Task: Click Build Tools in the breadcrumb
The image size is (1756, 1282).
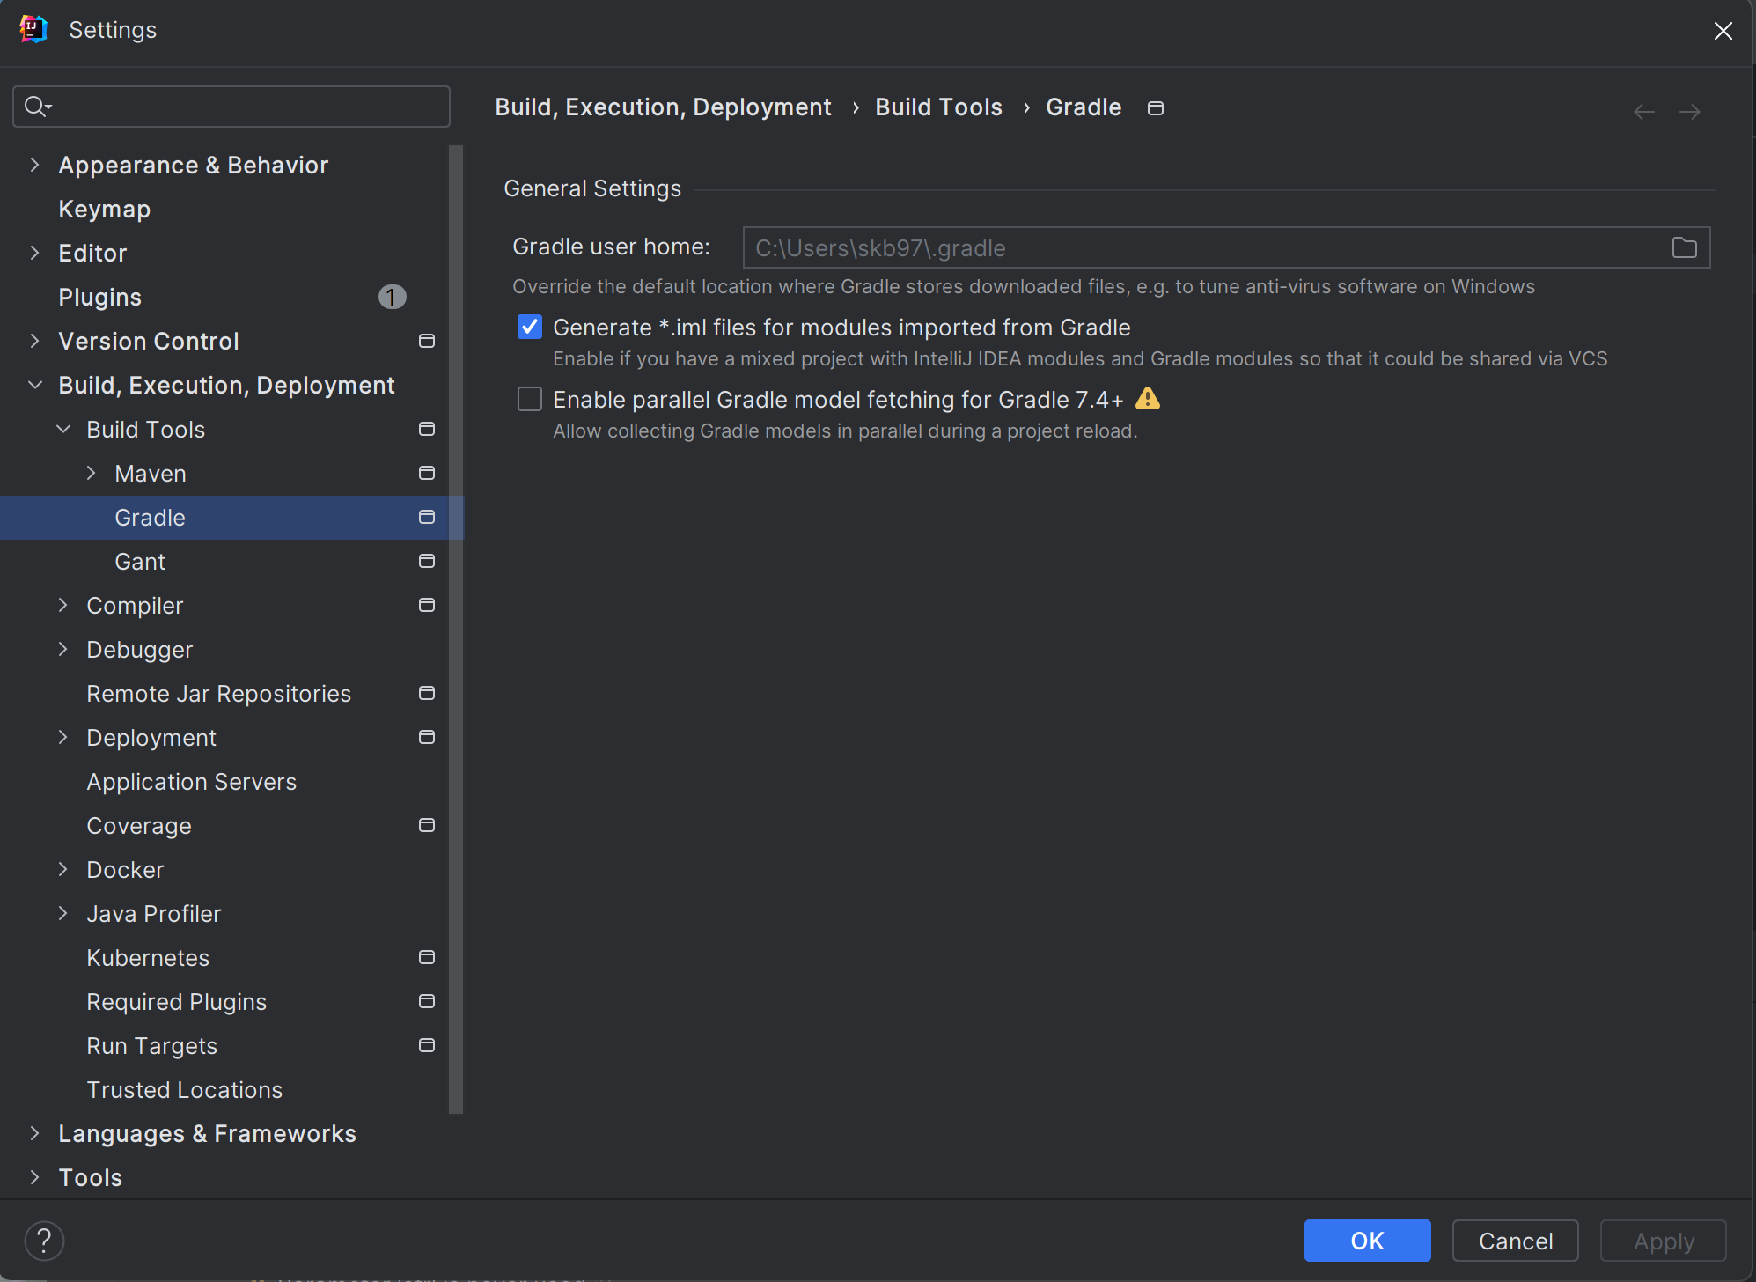Action: pyautogui.click(x=938, y=107)
